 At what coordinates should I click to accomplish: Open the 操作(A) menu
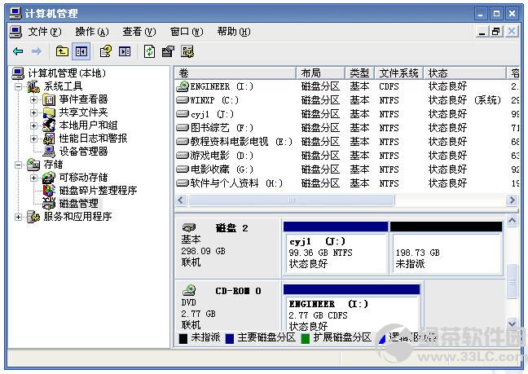click(91, 32)
